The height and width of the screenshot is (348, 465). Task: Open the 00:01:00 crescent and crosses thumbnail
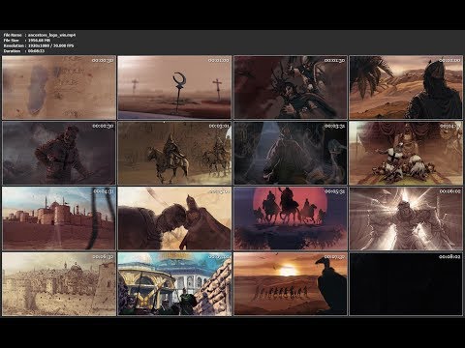click(x=174, y=88)
